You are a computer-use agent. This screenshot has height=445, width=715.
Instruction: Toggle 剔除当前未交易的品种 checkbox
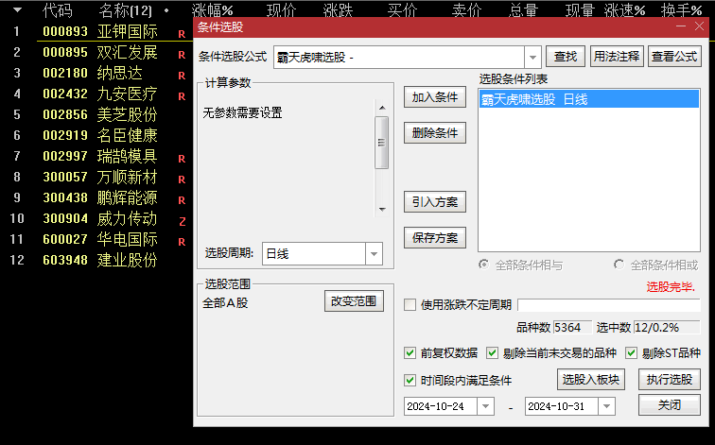(x=492, y=353)
